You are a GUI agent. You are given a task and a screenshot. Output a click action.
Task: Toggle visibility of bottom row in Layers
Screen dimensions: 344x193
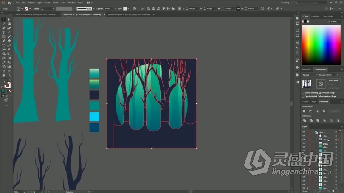point(304,188)
